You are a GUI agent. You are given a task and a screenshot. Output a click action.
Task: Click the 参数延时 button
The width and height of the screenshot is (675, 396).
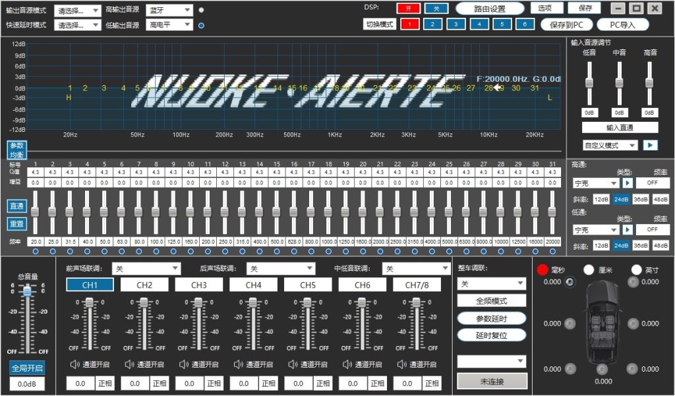coord(492,318)
